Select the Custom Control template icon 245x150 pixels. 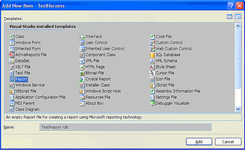click(152, 43)
